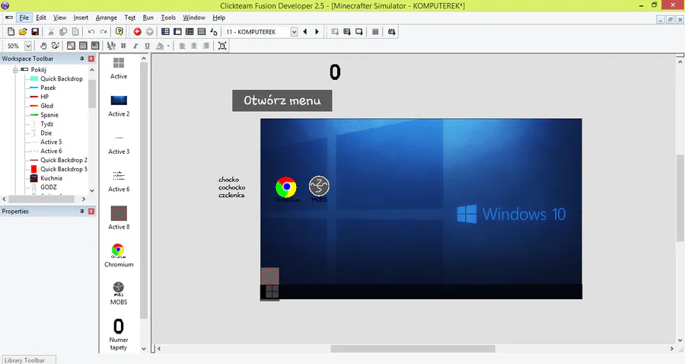Viewport: 685px width, 364px height.
Task: Click the center frame zoom icon
Action: click(x=222, y=46)
